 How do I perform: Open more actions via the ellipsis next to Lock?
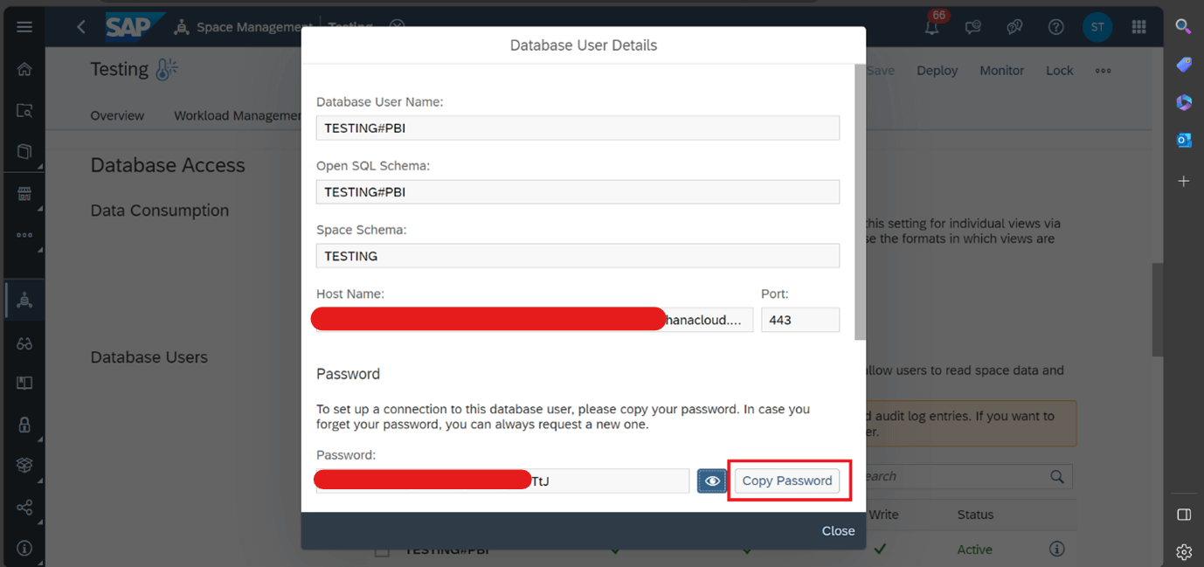click(1103, 70)
